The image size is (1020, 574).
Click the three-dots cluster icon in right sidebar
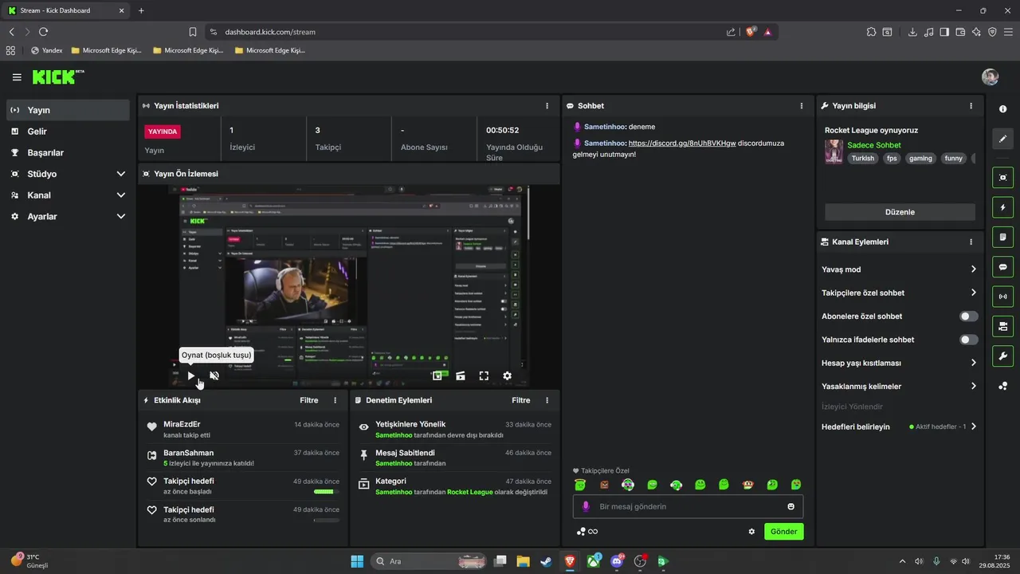pos(1003,387)
